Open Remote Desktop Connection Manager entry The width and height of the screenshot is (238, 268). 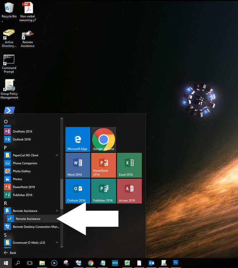pyautogui.click(x=32, y=227)
